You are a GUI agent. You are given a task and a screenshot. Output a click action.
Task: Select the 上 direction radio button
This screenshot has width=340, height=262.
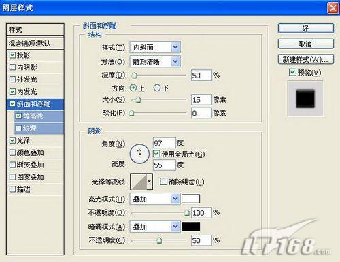click(133, 88)
